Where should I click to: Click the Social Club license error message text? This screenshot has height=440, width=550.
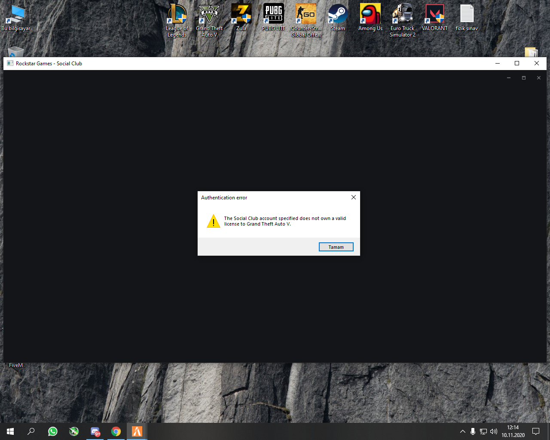point(285,221)
